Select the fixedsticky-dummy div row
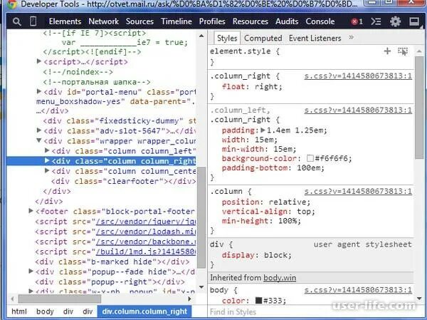Image resolution: width=427 pixels, height=320 pixels. tap(120, 120)
